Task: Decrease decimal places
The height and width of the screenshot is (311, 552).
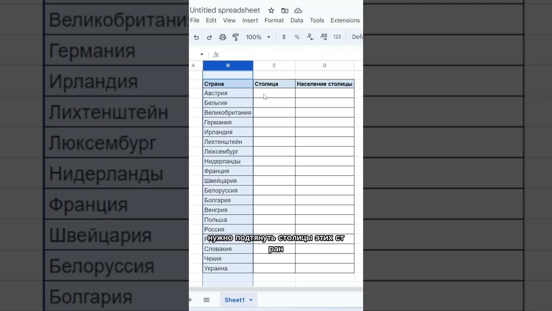Action: [x=310, y=37]
